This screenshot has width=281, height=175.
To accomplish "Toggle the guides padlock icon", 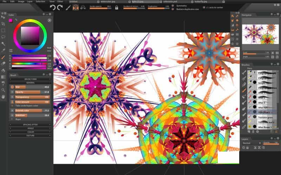I will (117, 8).
